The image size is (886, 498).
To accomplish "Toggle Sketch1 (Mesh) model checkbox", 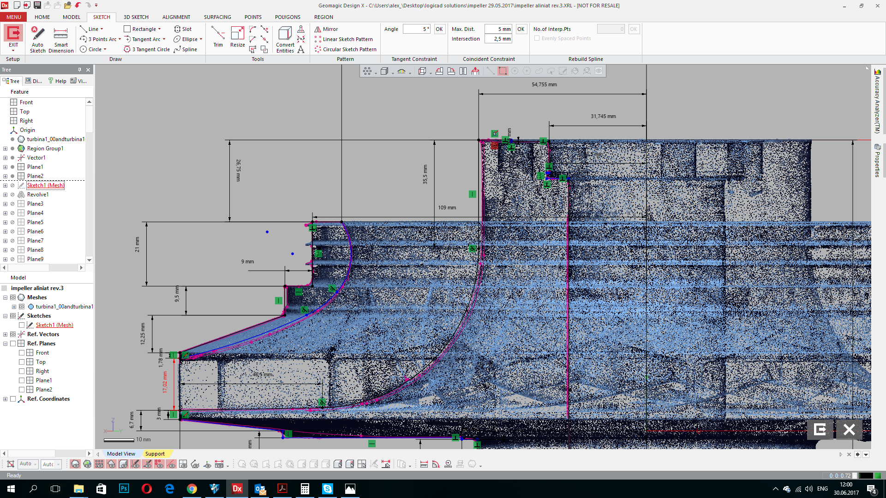I will pyautogui.click(x=22, y=325).
